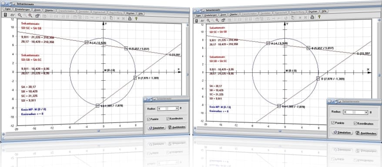Toggle the Koordinaten checkbox in right panel

pyautogui.click(x=355, y=124)
